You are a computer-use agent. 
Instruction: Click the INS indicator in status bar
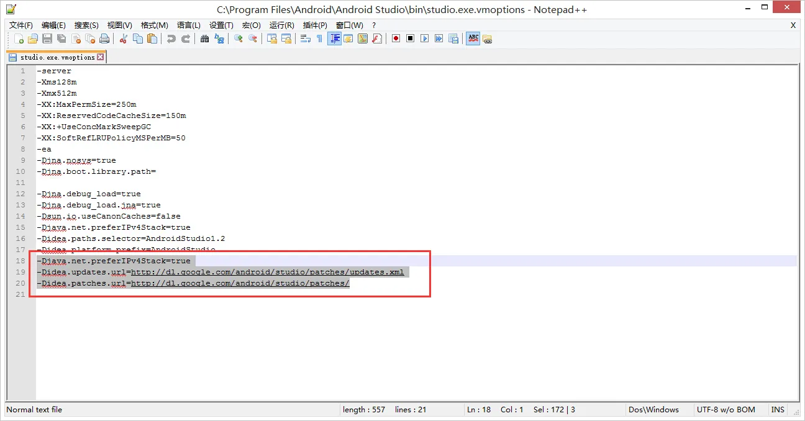click(778, 410)
